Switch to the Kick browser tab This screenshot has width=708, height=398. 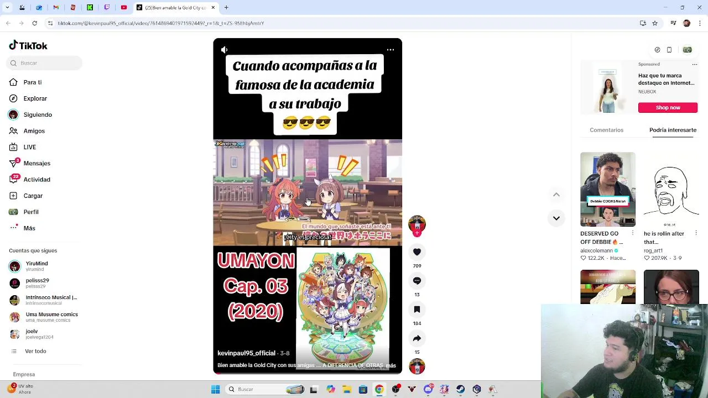(90, 8)
